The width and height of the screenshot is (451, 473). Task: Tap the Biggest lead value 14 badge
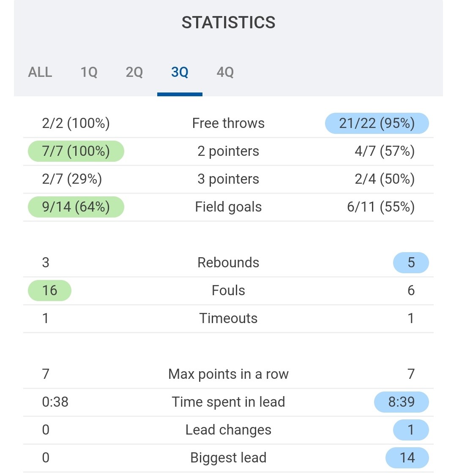407,458
